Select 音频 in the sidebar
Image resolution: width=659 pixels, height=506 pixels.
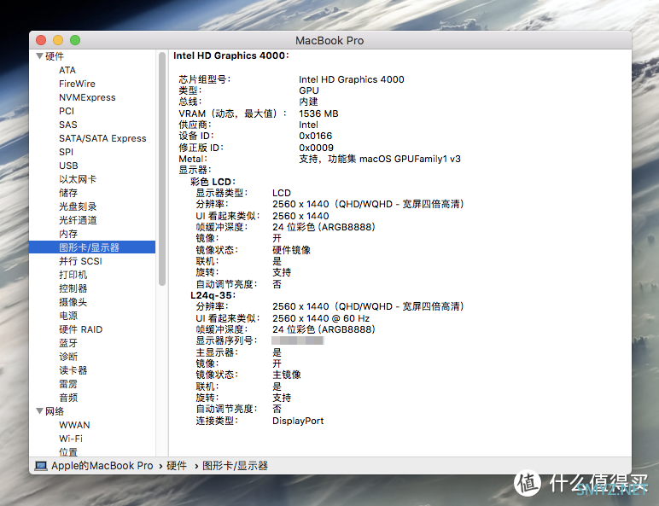68,398
